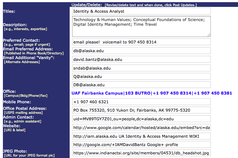The image size is (238, 158).
Task: Click the Titles field containing Identity & Access Analyst
Action: coord(141,11)
